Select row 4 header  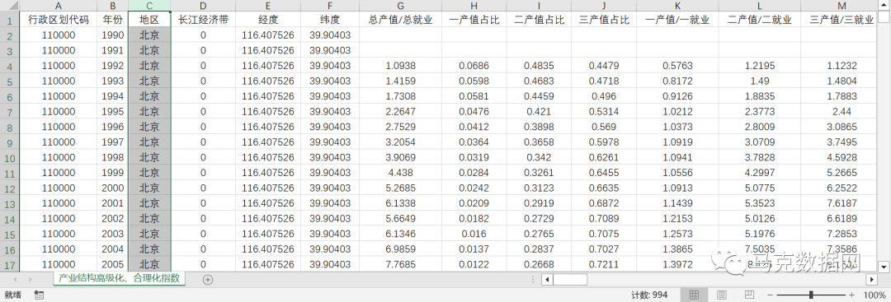click(9, 66)
